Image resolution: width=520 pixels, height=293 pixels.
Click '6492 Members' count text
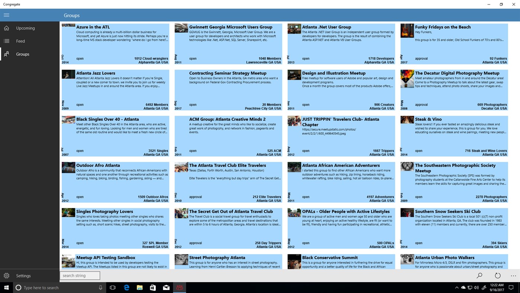click(157, 105)
